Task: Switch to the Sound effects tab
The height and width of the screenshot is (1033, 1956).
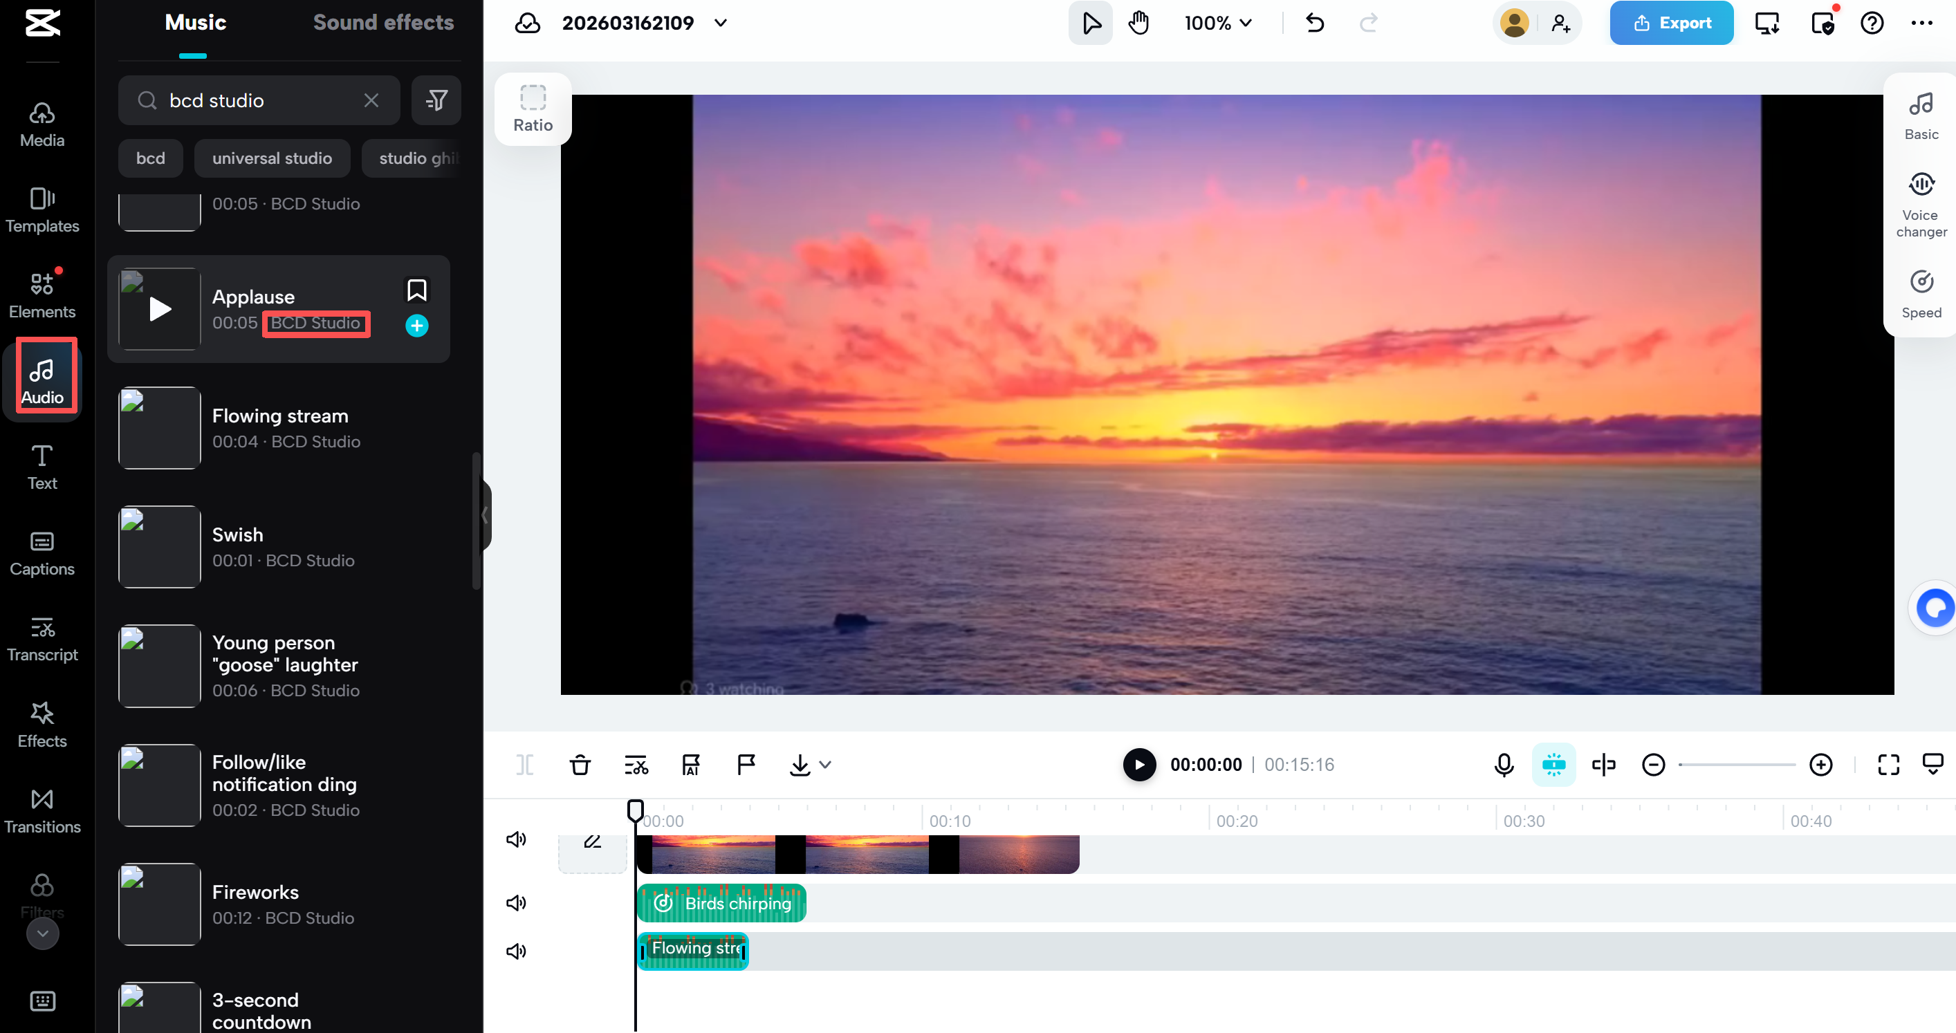Action: [x=385, y=23]
